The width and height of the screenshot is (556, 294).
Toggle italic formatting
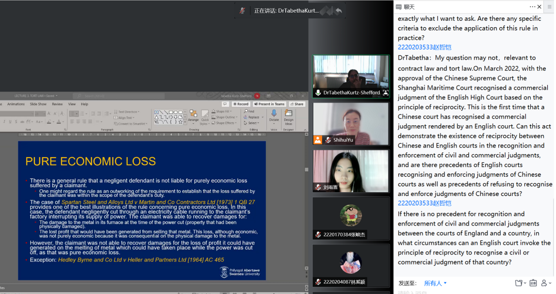click(x=4, y=122)
